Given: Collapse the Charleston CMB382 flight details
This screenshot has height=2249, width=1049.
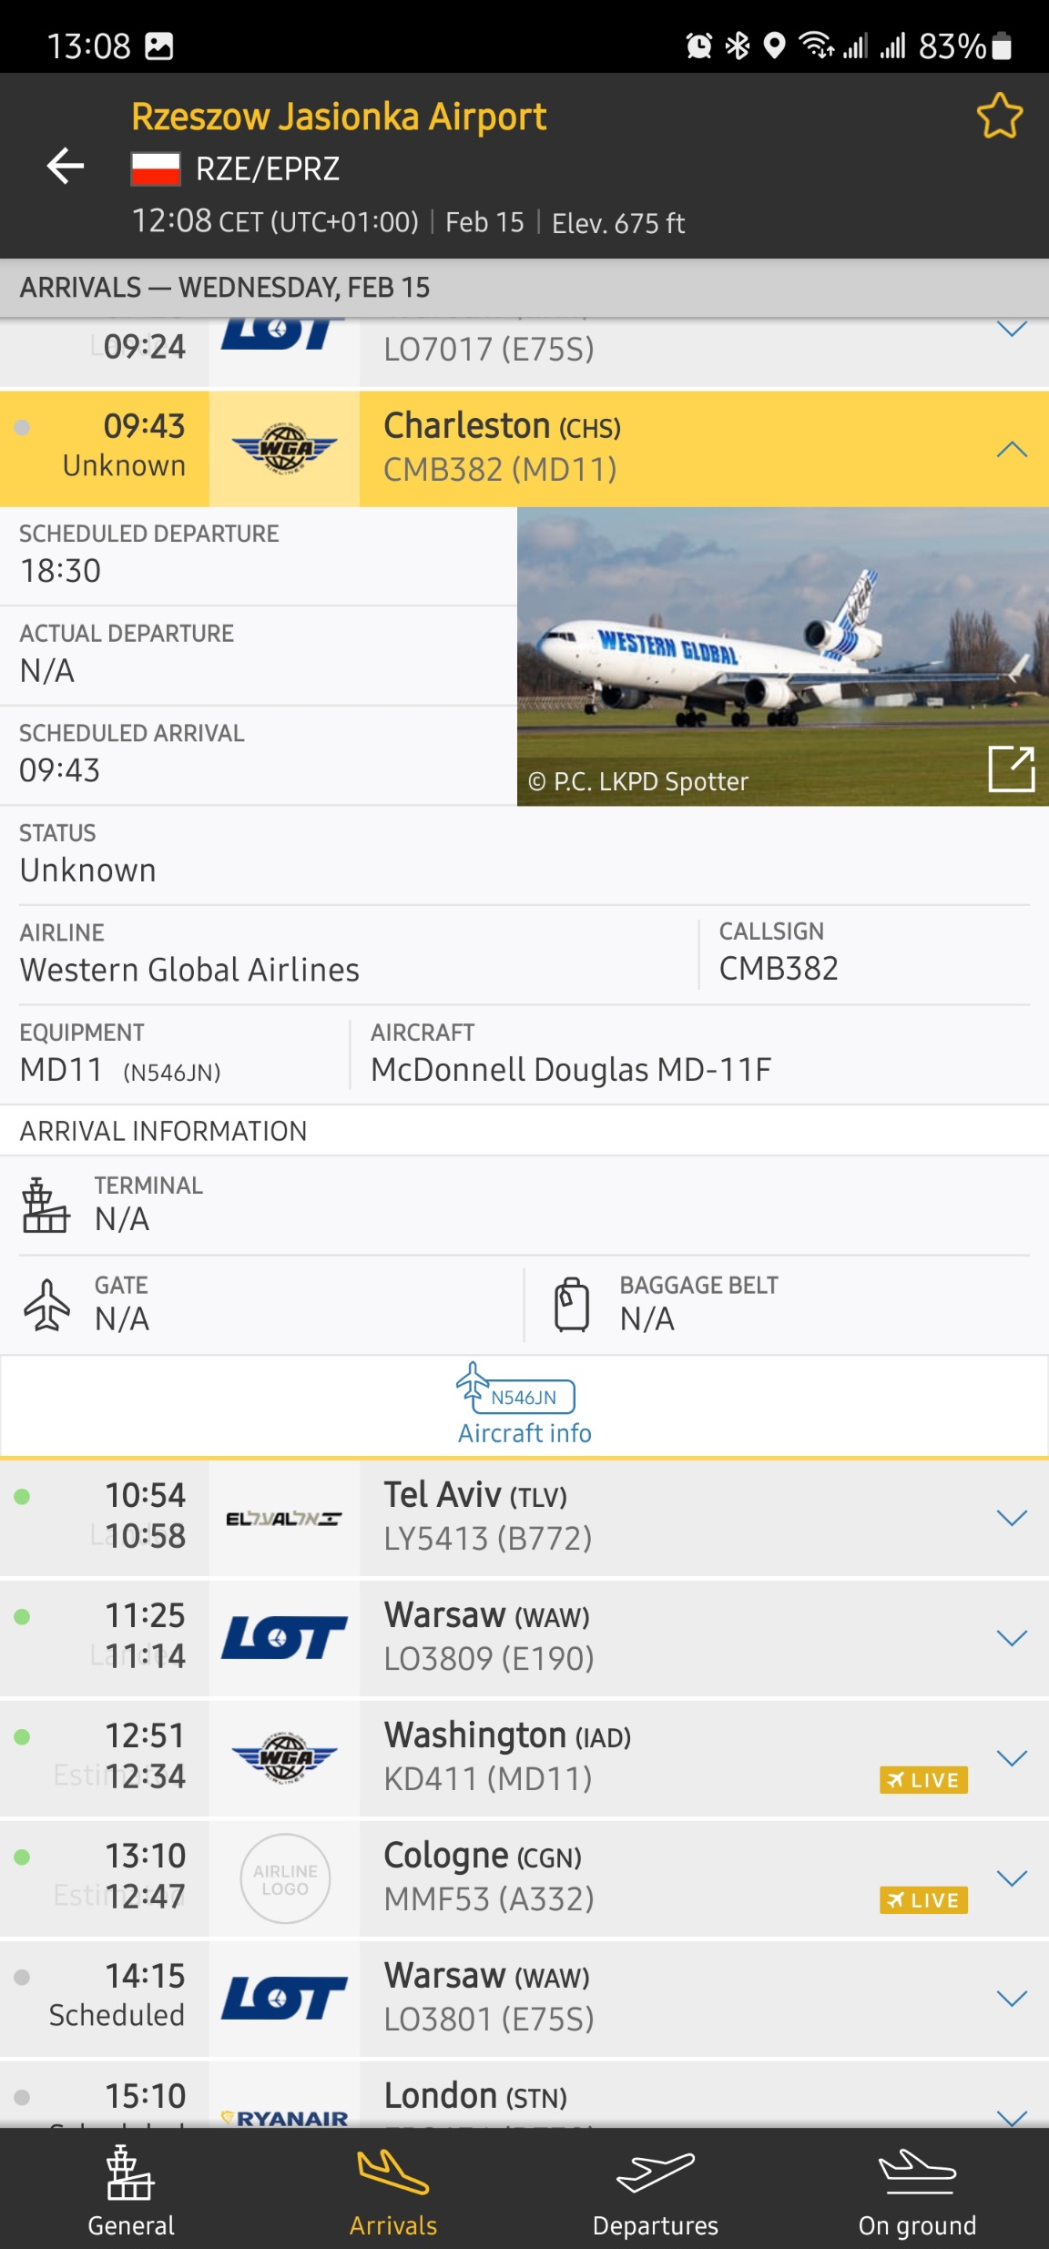Looking at the screenshot, I should point(1011,449).
